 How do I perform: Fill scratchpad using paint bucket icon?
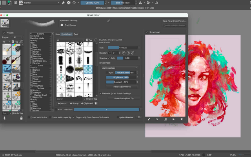coord(173,119)
